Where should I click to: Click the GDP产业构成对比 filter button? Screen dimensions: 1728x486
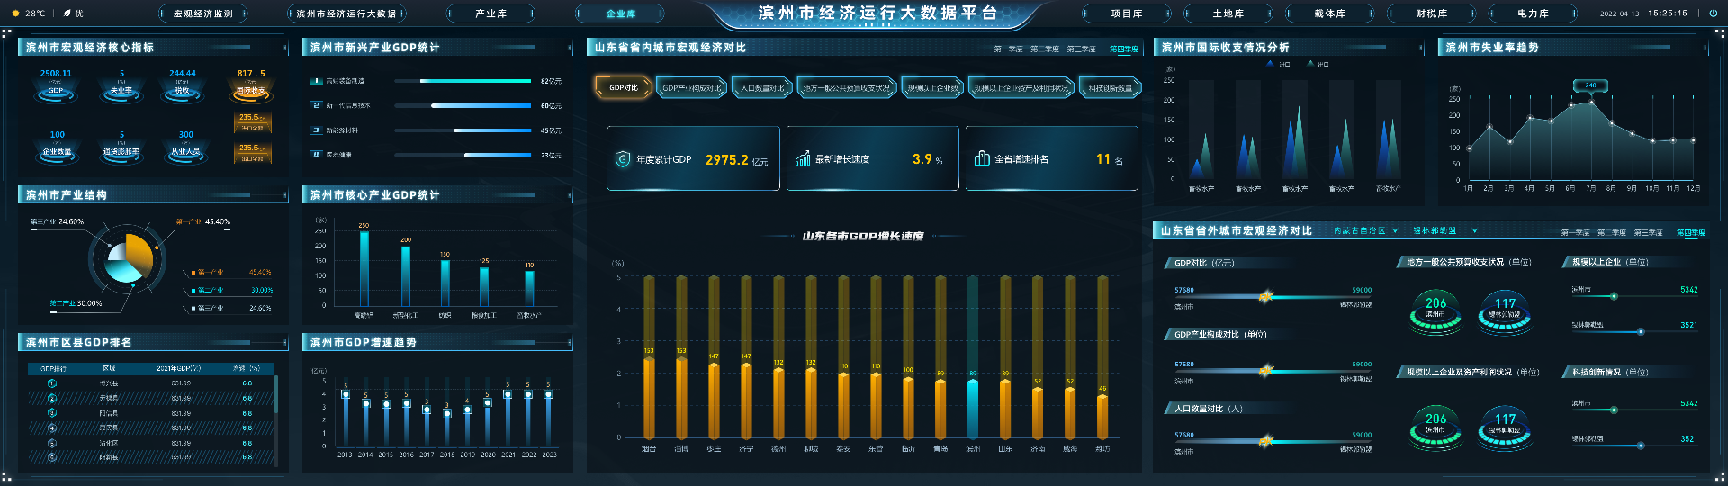(x=691, y=87)
